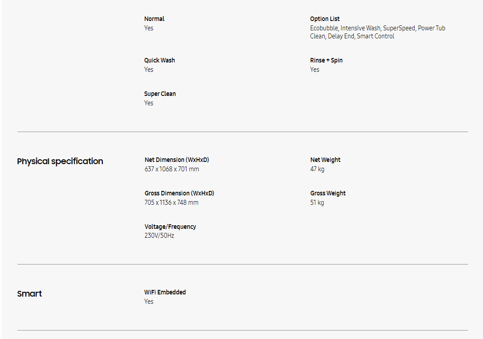This screenshot has width=483, height=339.
Task: Select the Quick Wash label
Action: pyautogui.click(x=159, y=60)
